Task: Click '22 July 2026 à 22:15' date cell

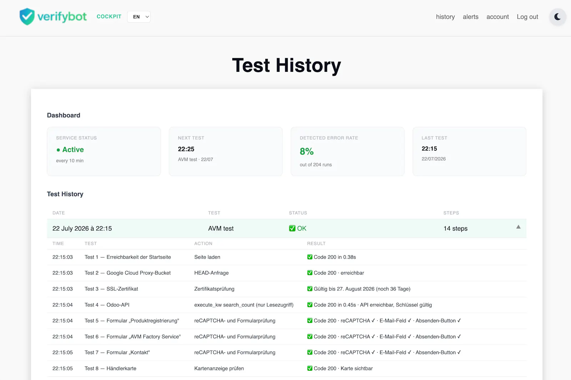Action: coord(82,229)
